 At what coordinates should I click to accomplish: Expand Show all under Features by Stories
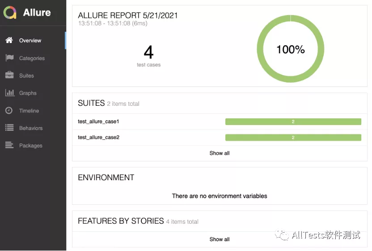pos(220,239)
